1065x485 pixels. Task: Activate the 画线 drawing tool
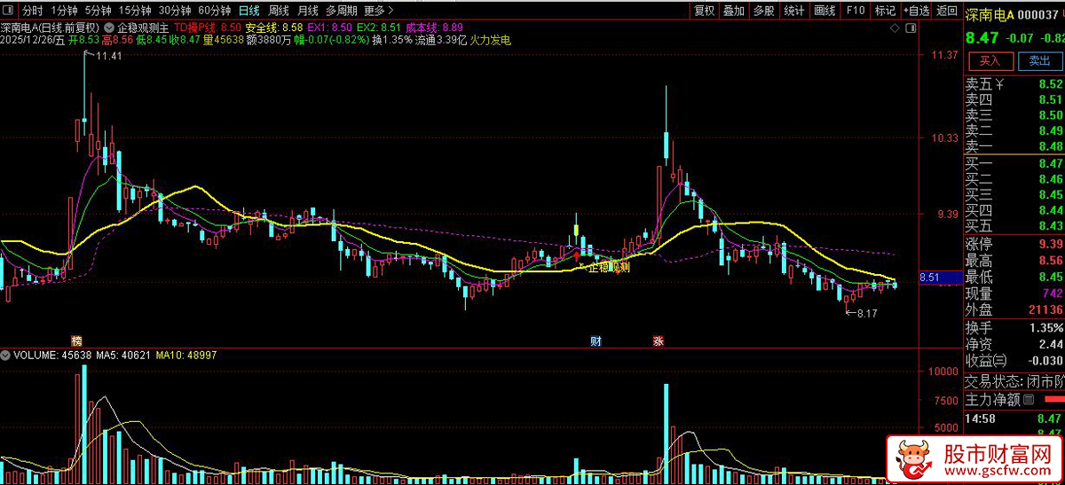click(825, 11)
